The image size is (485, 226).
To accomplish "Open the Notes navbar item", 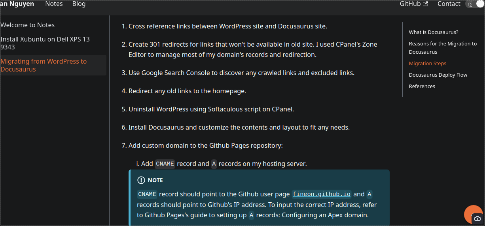I will (54, 4).
